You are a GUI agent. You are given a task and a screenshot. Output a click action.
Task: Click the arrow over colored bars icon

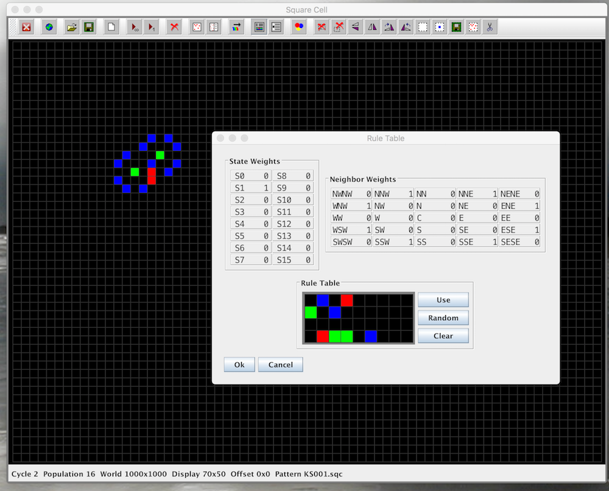pos(236,27)
